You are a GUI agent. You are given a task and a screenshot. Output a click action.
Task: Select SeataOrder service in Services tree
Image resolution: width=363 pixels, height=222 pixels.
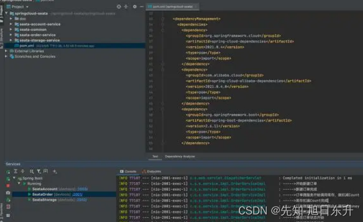click(64, 195)
